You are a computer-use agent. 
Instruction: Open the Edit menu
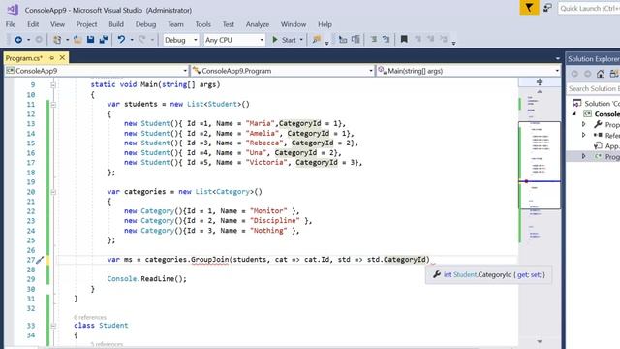pos(33,24)
